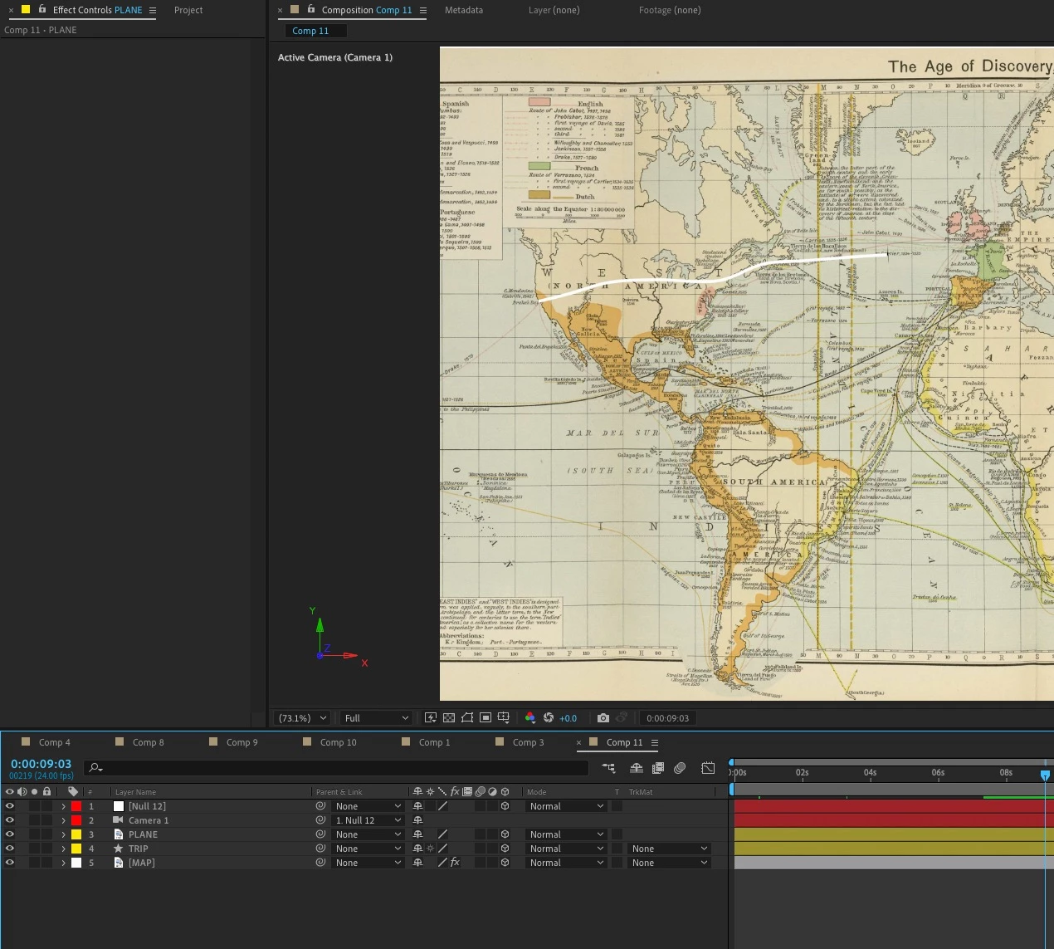Click the Camera 1 layer camera icon
1054x949 pixels.
119,820
